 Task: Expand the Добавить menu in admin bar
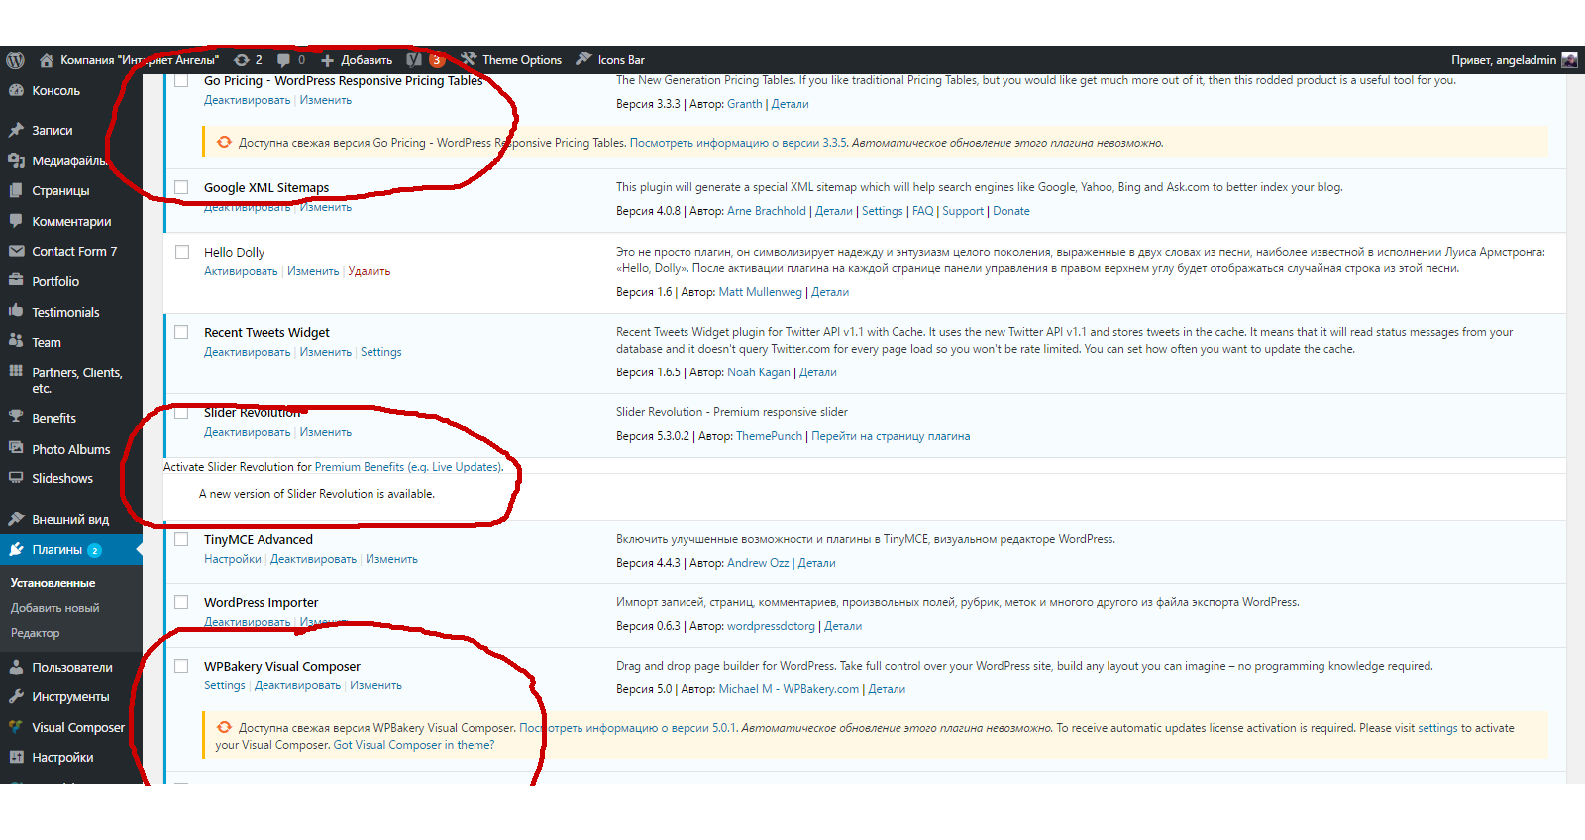(357, 60)
